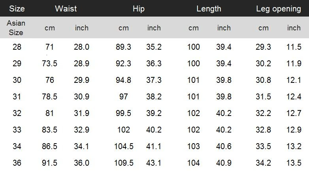
Task: Click the 13.5 leg opening inch value
Action: tap(294, 163)
